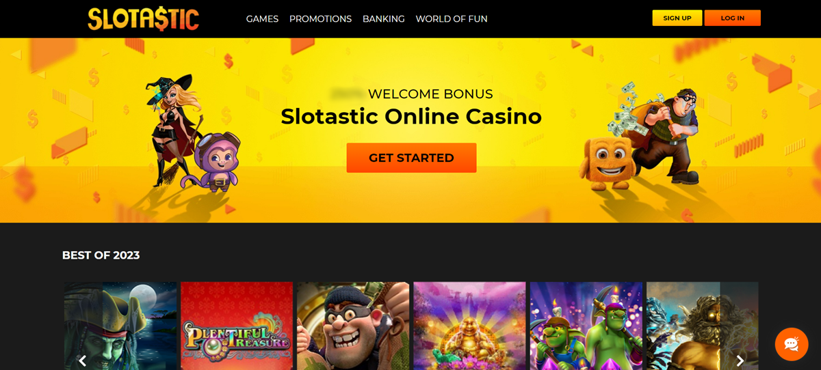Screen dimensions: 821x370
Task: Open the live chat bubble icon
Action: pos(792,344)
